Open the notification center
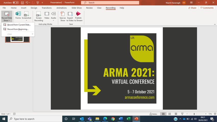 pyautogui.click(x=212, y=119)
